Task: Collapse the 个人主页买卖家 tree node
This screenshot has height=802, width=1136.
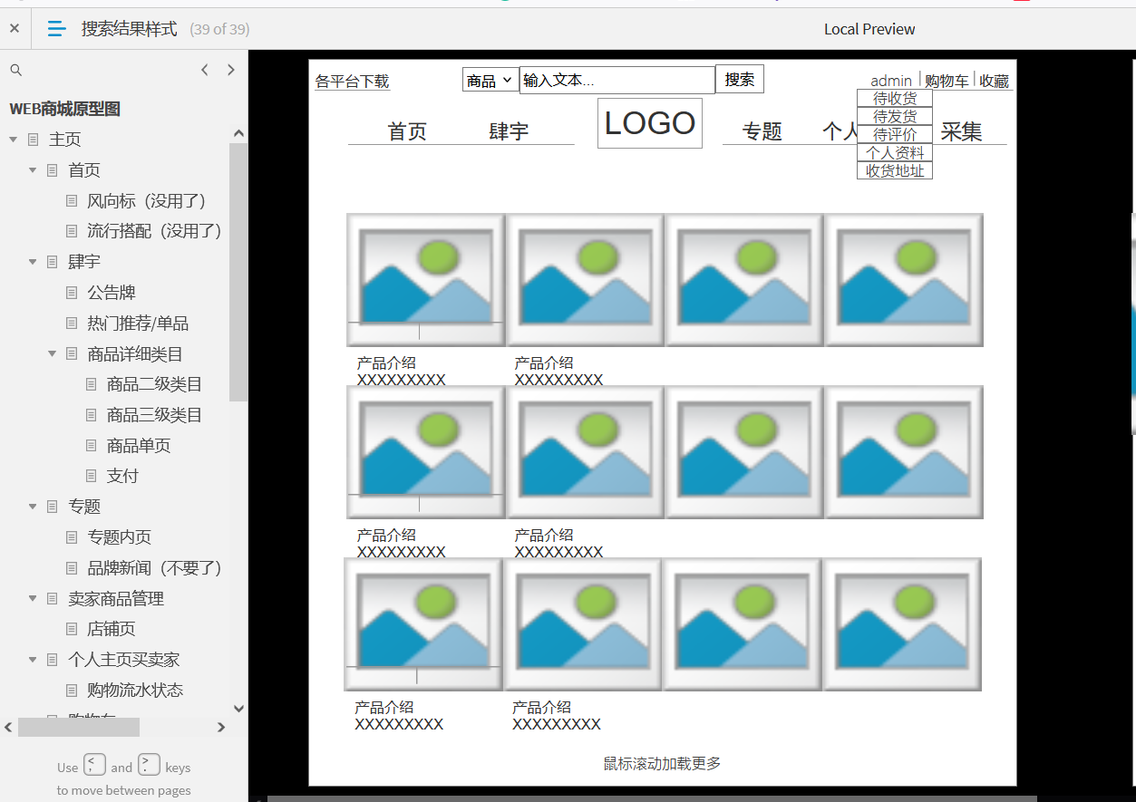Action: click(33, 660)
